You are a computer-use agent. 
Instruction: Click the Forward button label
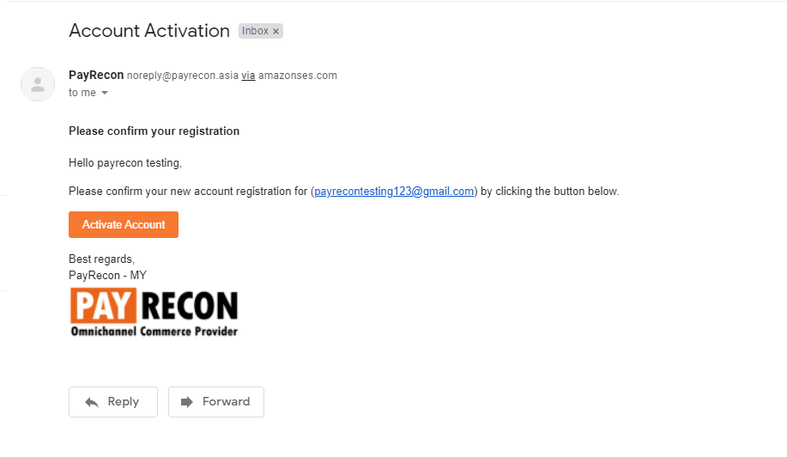[226, 402]
